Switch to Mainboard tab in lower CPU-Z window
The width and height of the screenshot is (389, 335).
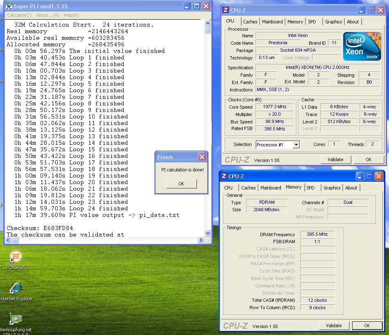pos(271,188)
